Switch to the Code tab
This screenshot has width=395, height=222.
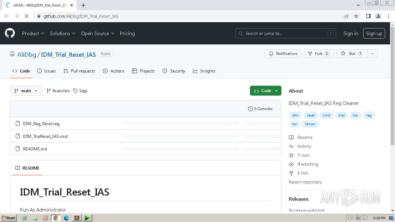[21, 71]
